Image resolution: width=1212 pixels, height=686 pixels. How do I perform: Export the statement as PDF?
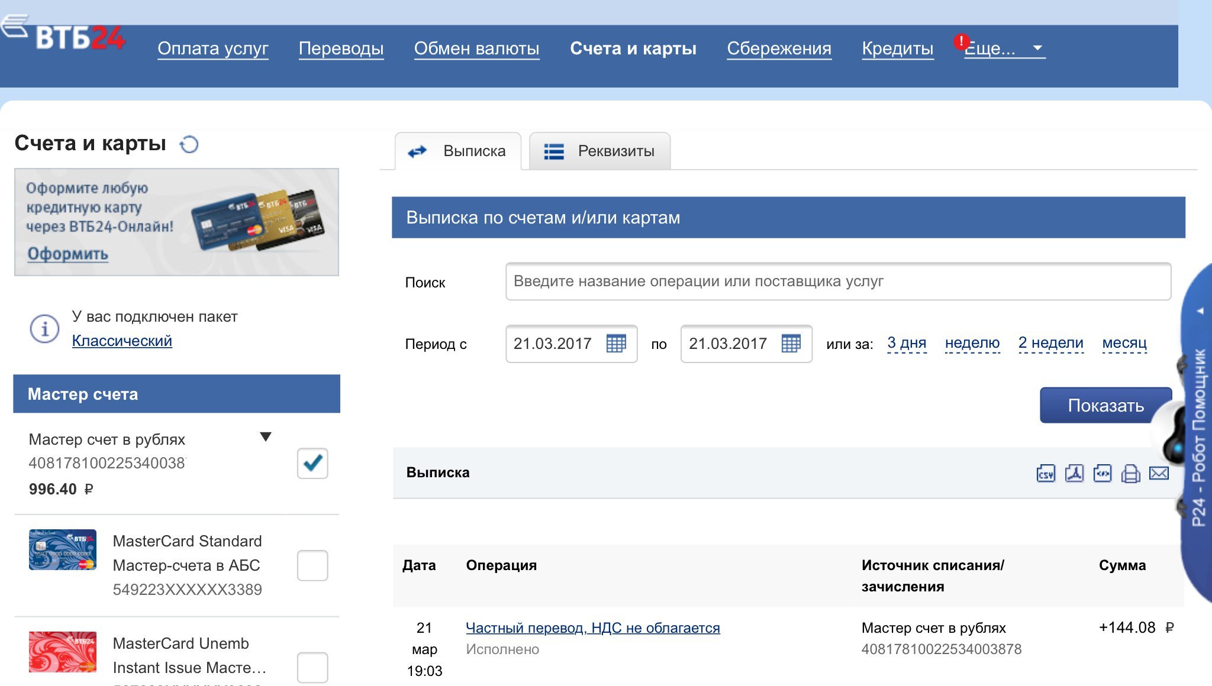coord(1074,473)
